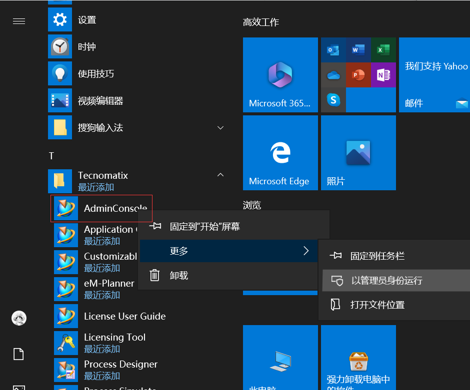The width and height of the screenshot is (470, 390).
Task: Click the eM-Planner label
Action: [x=109, y=283]
